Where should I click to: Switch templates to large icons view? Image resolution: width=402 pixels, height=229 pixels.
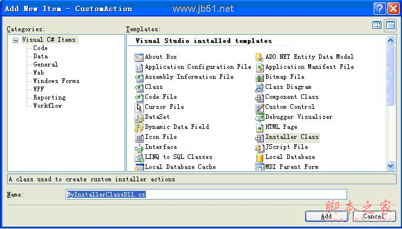pos(377,25)
